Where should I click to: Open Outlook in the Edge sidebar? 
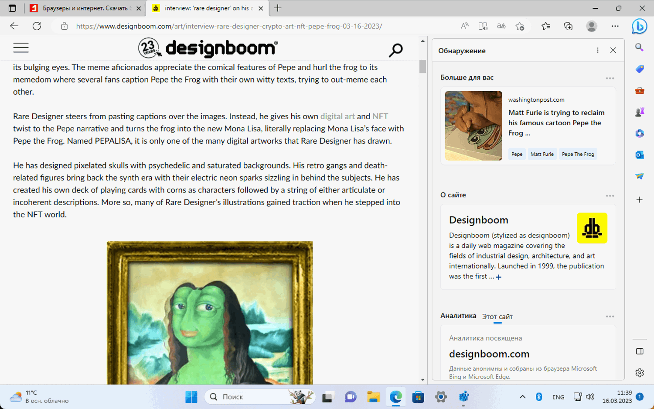(639, 155)
